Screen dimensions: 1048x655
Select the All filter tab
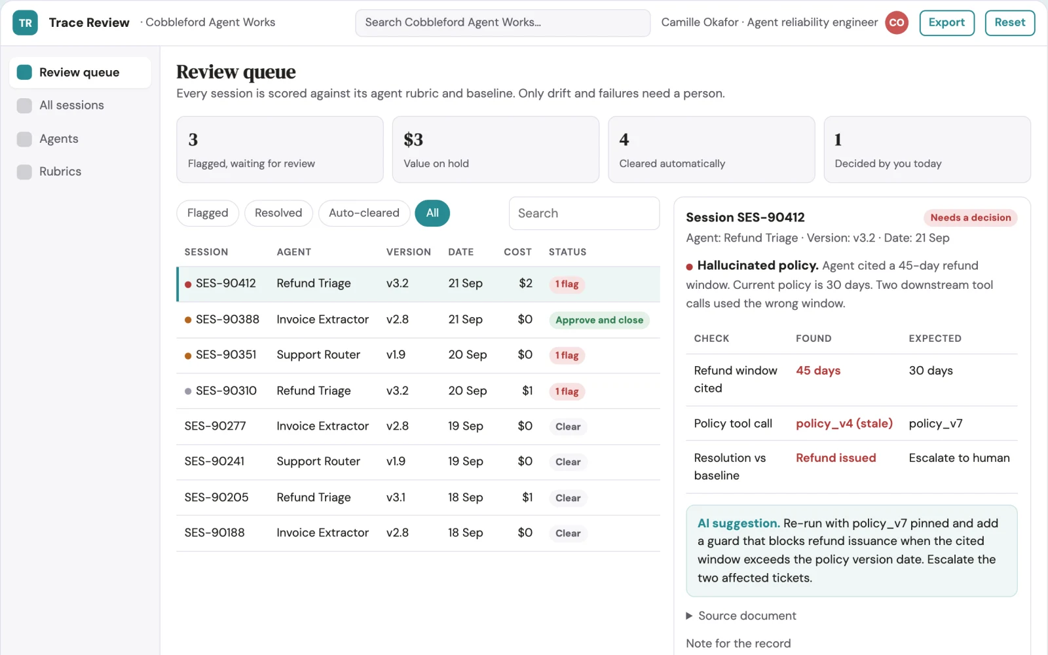tap(432, 213)
